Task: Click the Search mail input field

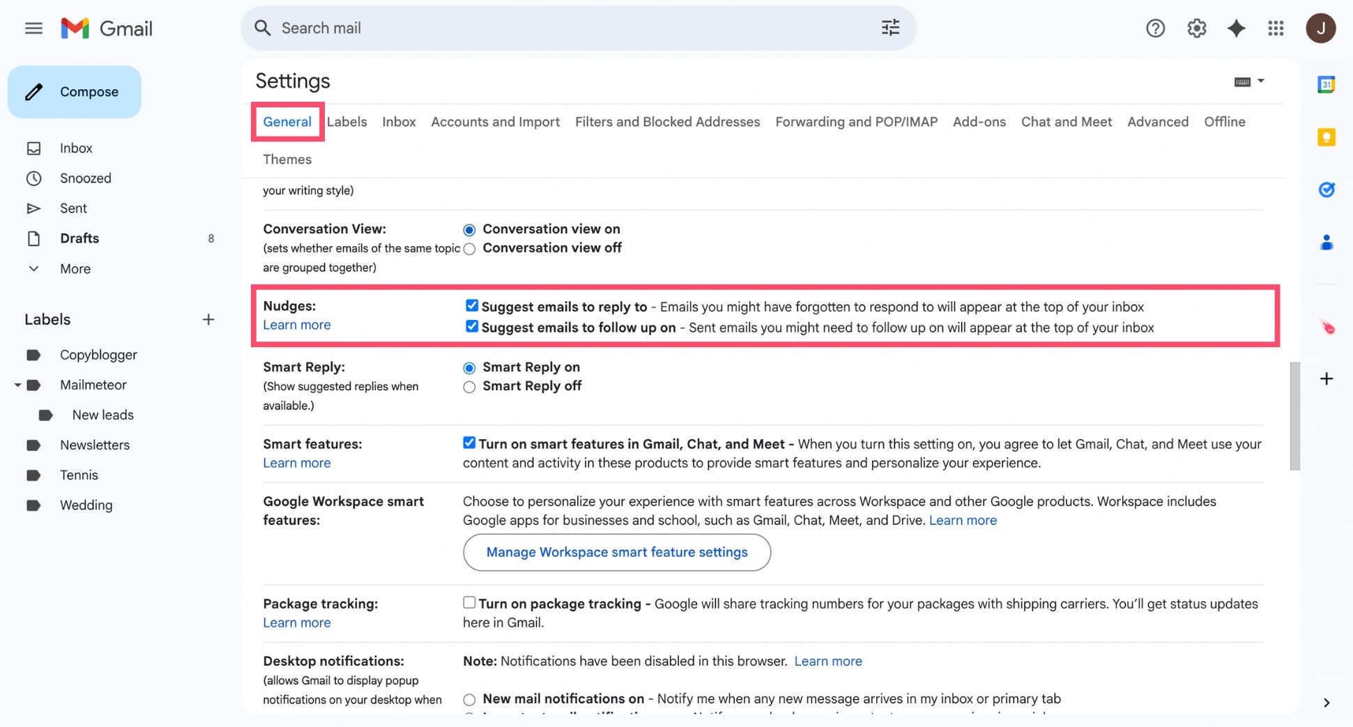Action: click(x=488, y=28)
